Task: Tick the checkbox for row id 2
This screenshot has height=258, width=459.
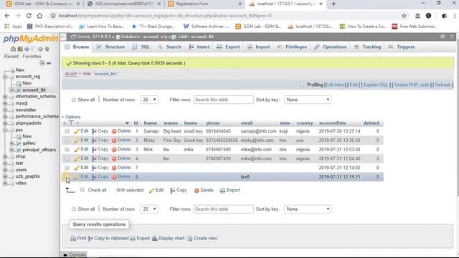Action: (67, 140)
